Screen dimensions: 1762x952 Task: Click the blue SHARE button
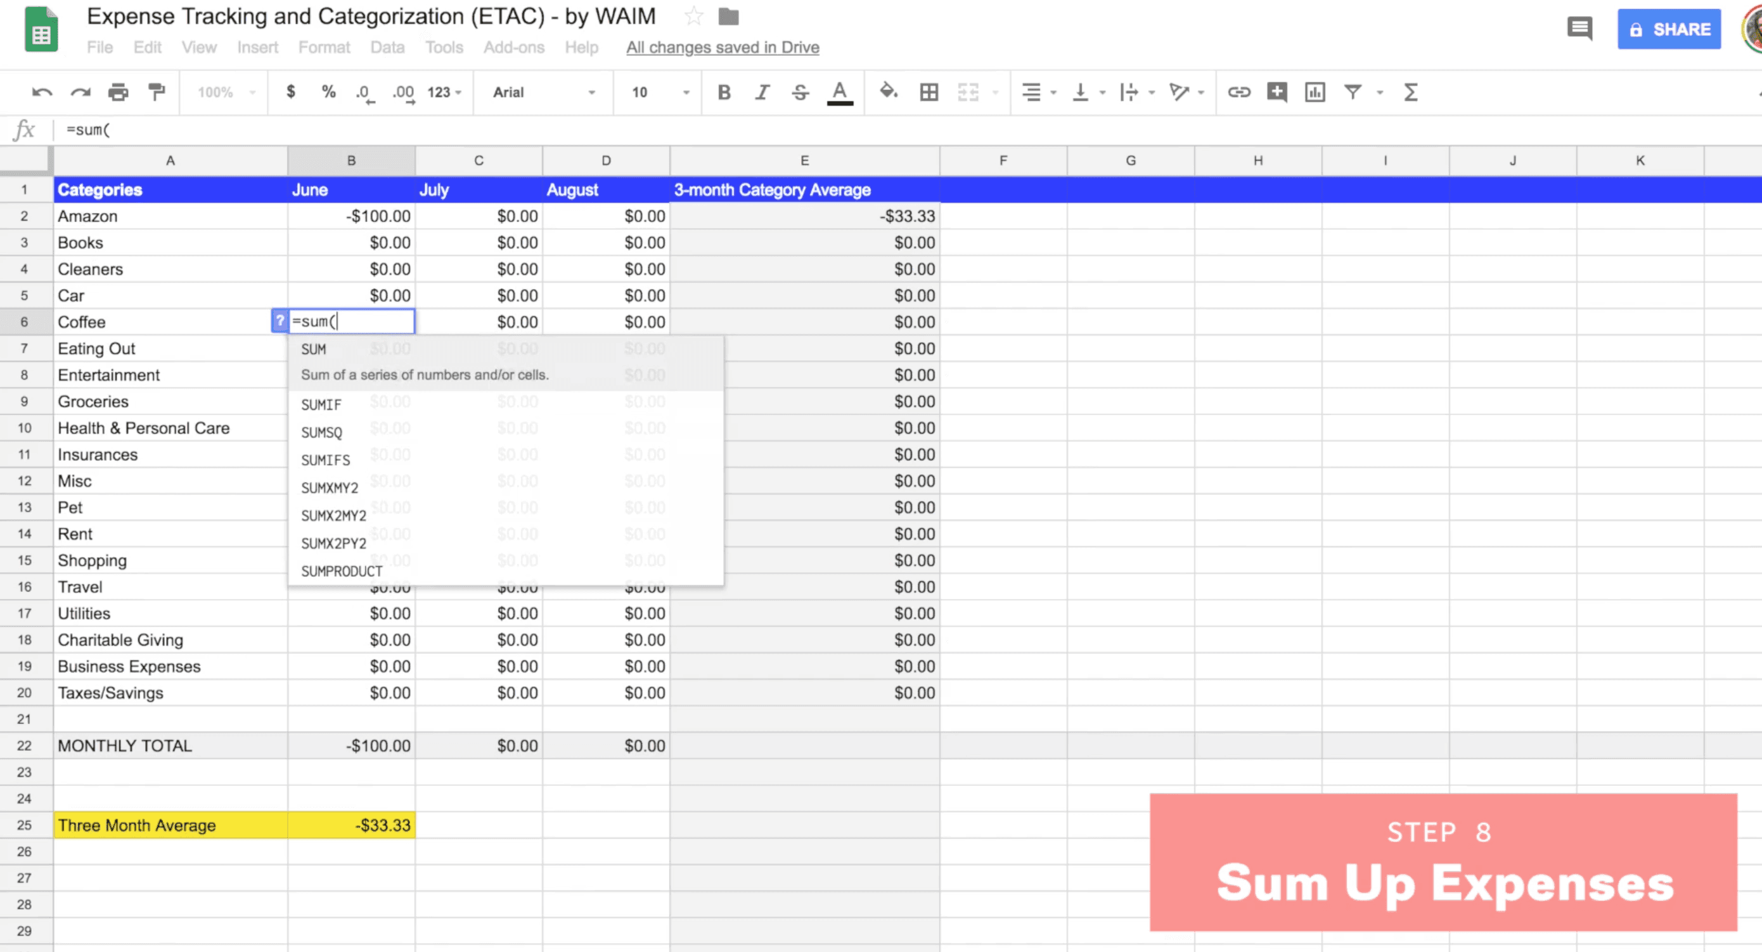tap(1668, 29)
